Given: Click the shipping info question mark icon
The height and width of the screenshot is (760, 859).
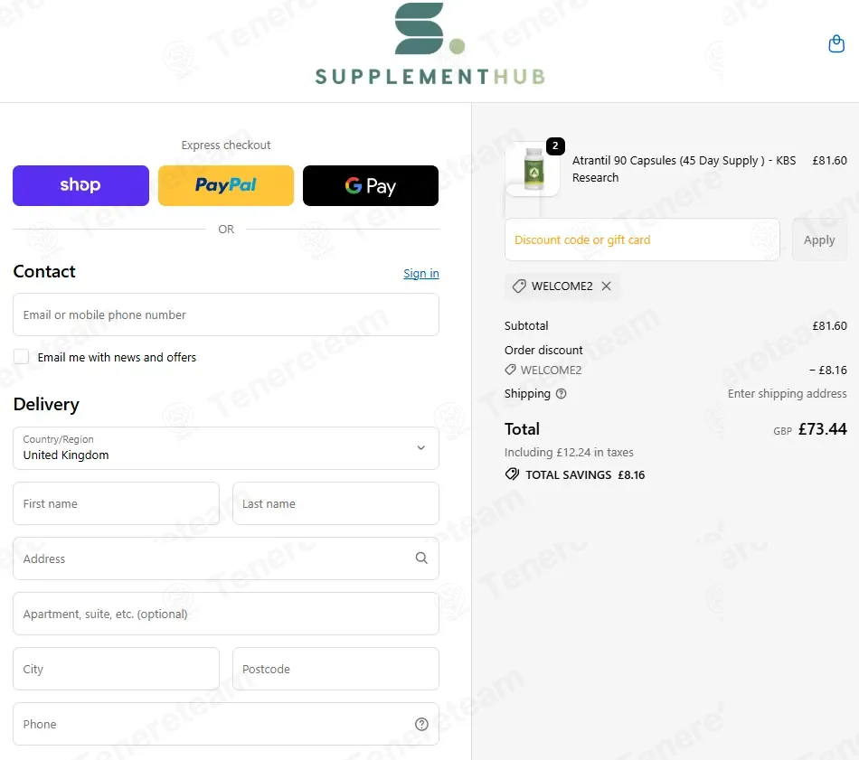Looking at the screenshot, I should [562, 394].
